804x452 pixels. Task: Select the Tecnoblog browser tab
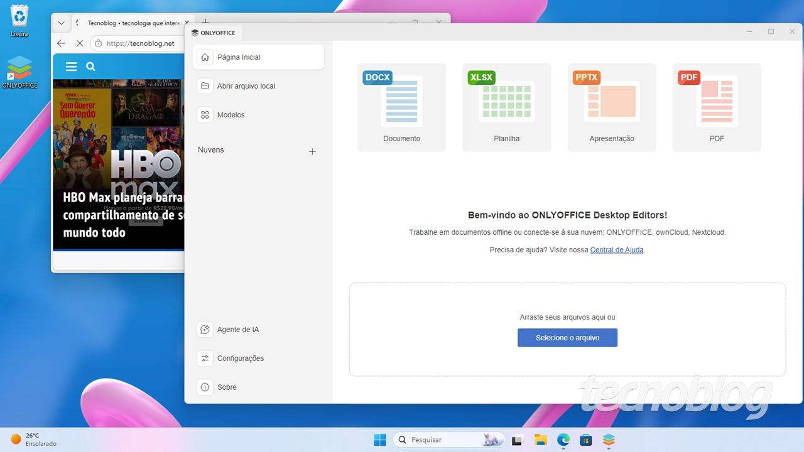pyautogui.click(x=129, y=23)
